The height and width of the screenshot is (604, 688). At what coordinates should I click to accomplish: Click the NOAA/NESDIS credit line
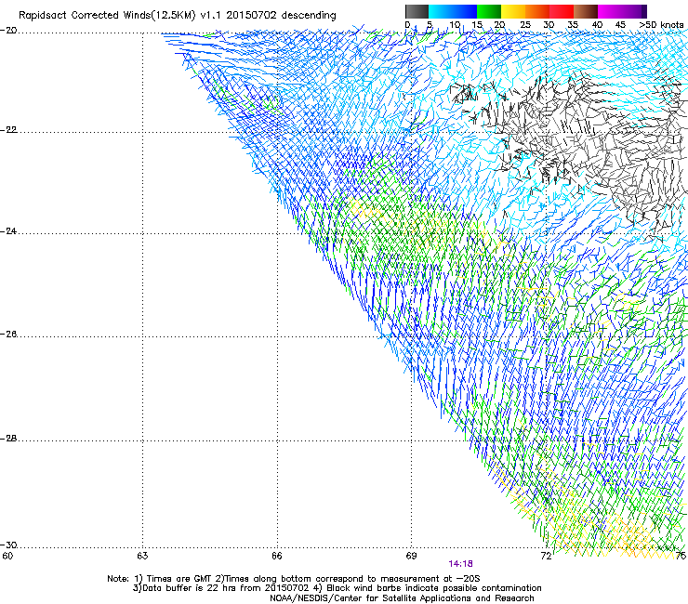click(x=402, y=598)
